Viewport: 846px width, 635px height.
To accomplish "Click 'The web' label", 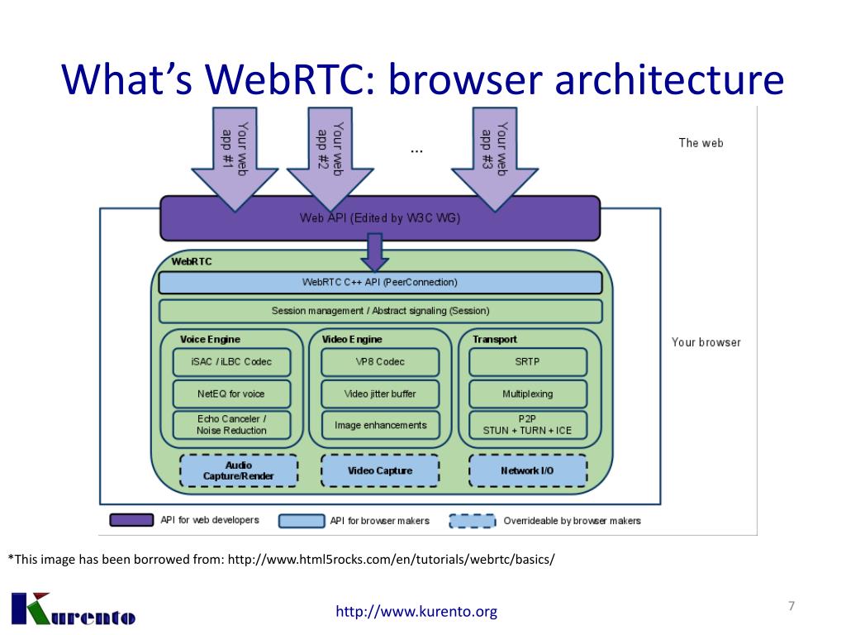I will pyautogui.click(x=701, y=143).
